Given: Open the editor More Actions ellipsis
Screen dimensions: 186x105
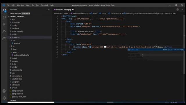Looking at the screenshot, I should 182,10.
